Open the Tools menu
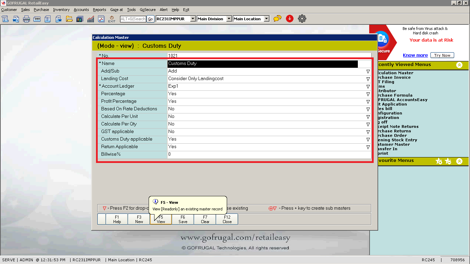 131,10
